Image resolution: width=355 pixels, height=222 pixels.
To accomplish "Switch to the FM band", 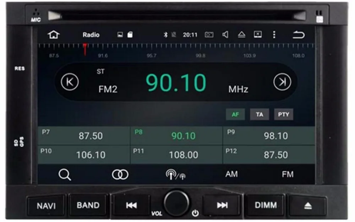I will [288, 174].
